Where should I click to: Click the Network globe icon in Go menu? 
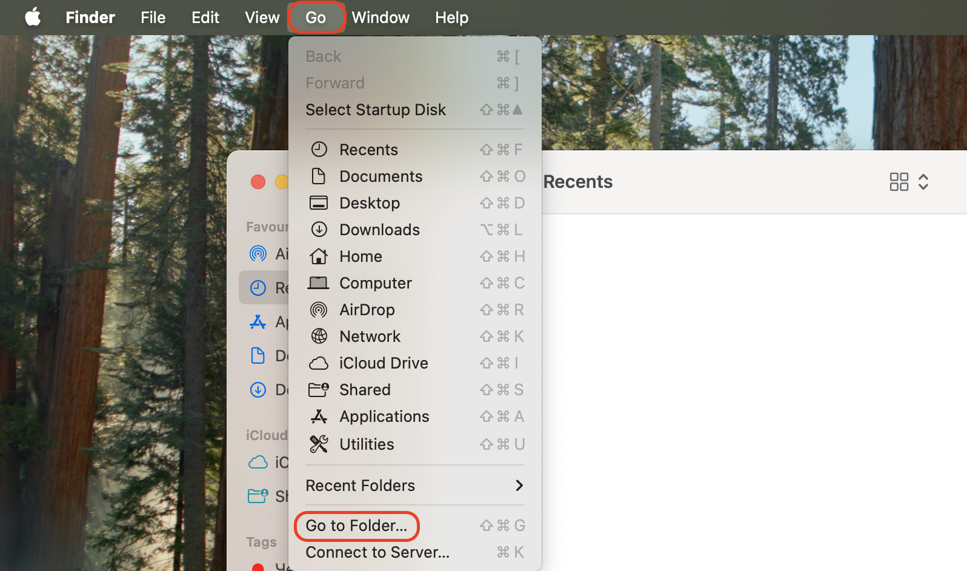(319, 336)
